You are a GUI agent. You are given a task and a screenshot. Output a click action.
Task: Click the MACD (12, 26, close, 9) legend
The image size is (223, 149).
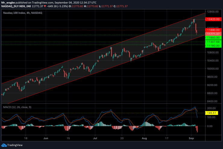point(17,107)
